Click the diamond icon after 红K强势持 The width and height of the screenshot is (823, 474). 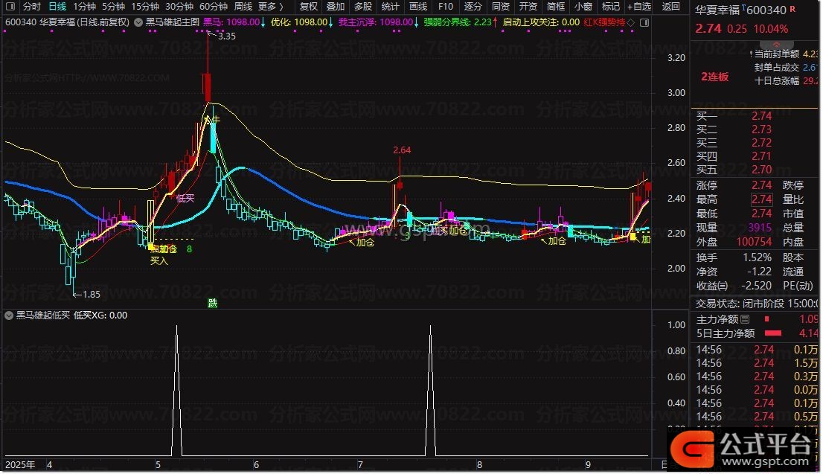pos(631,22)
